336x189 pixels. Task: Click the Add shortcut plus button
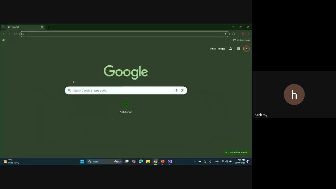coord(126,104)
